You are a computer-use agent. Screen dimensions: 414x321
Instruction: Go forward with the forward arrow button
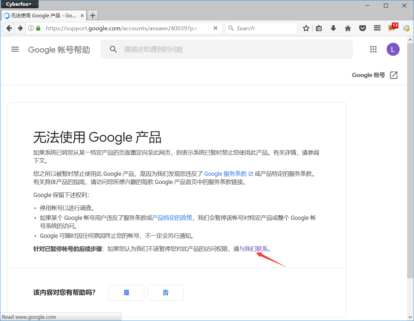click(x=20, y=28)
